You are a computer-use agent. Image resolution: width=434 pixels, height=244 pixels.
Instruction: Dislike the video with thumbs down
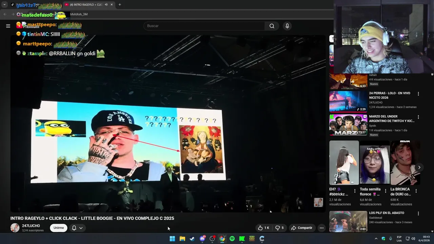click(279, 228)
